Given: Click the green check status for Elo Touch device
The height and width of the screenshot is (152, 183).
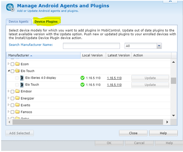Looking at the screenshot, I should (x=83, y=85).
